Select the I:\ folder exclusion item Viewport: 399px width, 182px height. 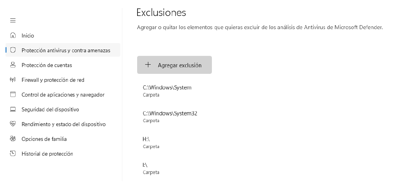click(151, 168)
